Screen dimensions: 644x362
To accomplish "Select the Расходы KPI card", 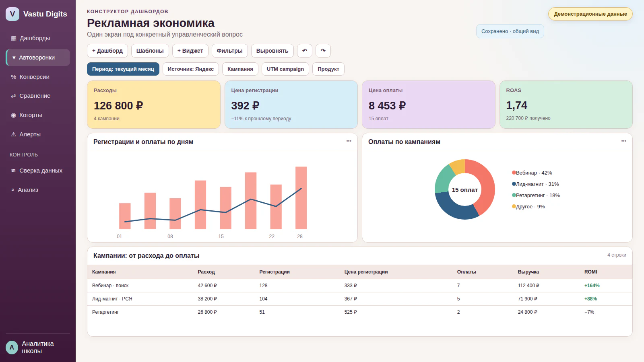I will 154,105.
